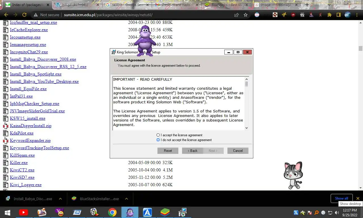
Task: Open the Chrome side panel icon
Action: [338, 15]
